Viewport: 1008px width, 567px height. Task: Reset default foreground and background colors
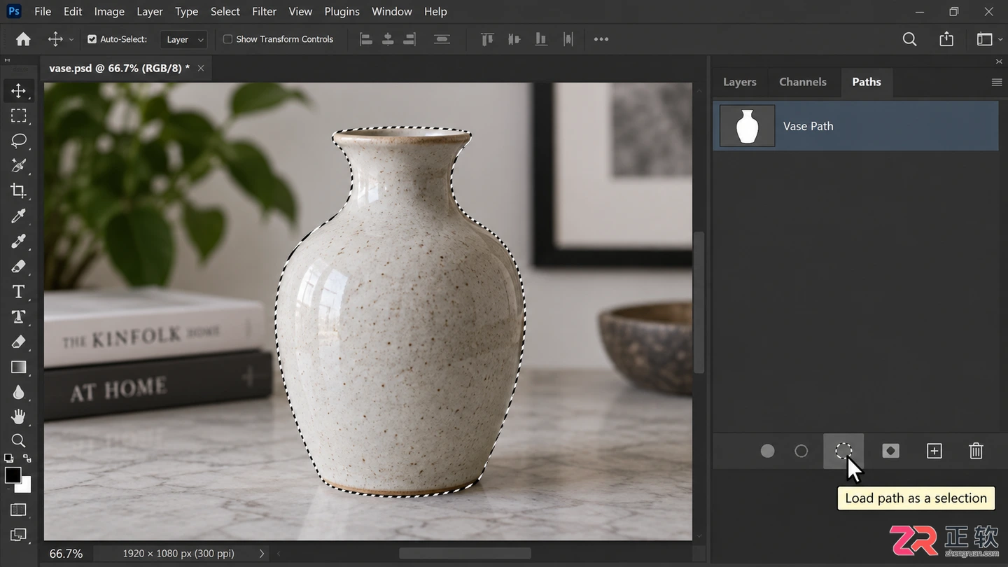coord(8,458)
